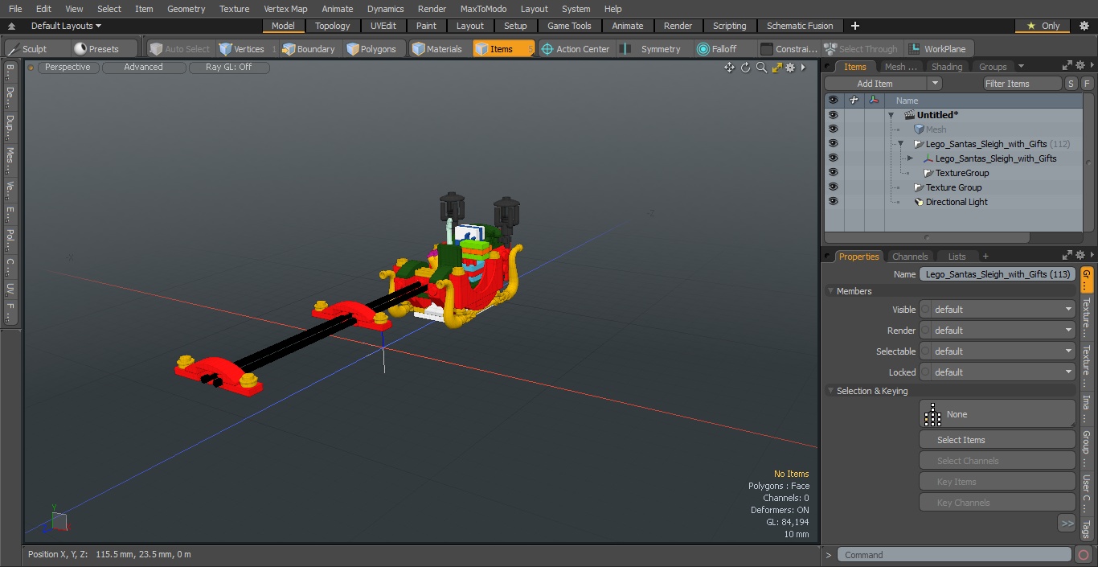Collapse the Lego_Santas_Sleigh_with_Gifts (112) group
This screenshot has height=567, width=1098.
pyautogui.click(x=900, y=145)
